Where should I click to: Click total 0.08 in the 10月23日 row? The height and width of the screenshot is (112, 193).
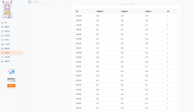pos(147,29)
